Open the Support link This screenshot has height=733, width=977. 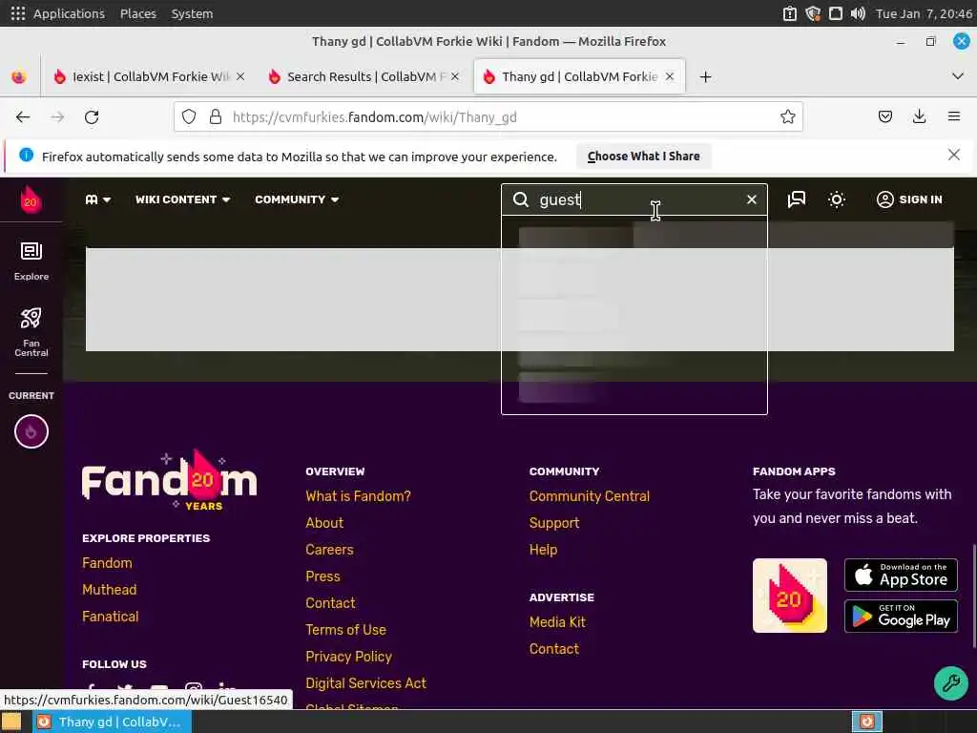click(x=554, y=523)
